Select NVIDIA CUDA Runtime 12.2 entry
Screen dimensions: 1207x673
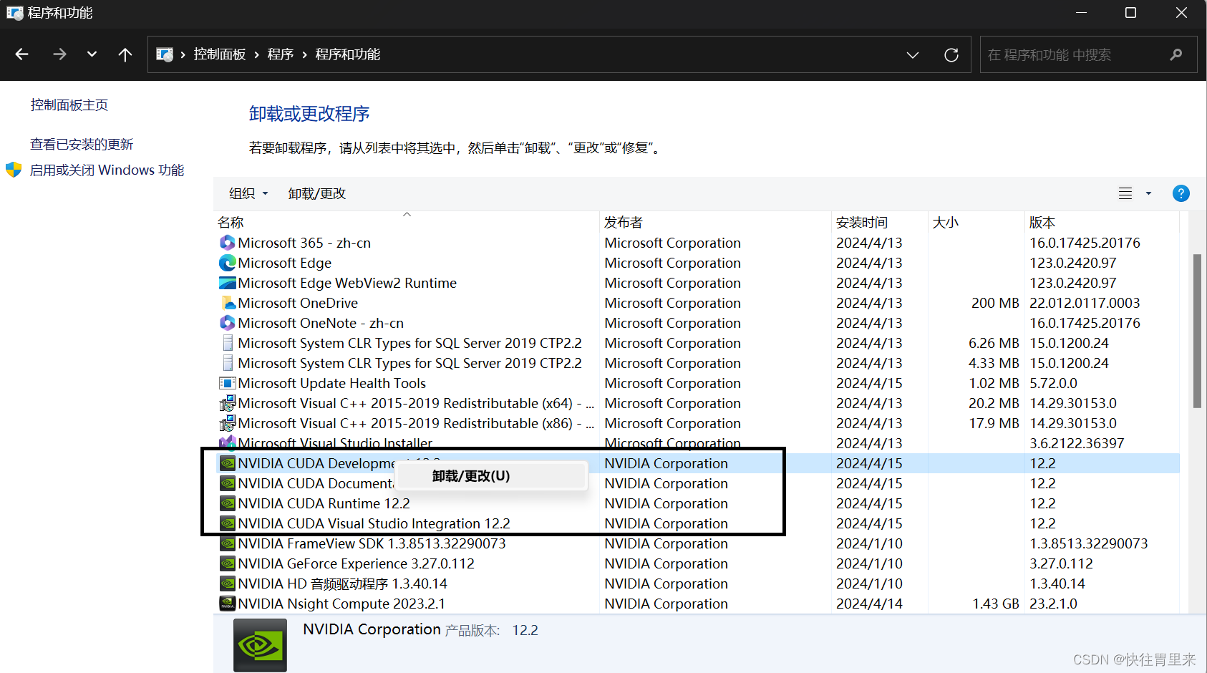point(324,503)
